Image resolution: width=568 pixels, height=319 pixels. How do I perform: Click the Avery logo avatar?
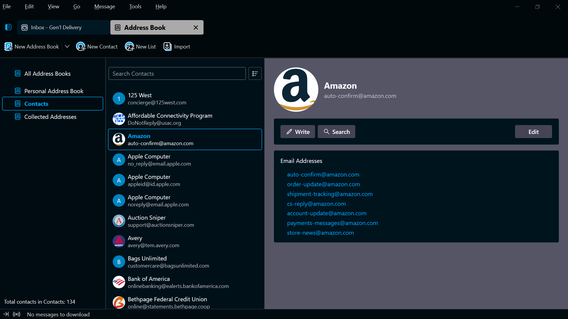pyautogui.click(x=119, y=241)
